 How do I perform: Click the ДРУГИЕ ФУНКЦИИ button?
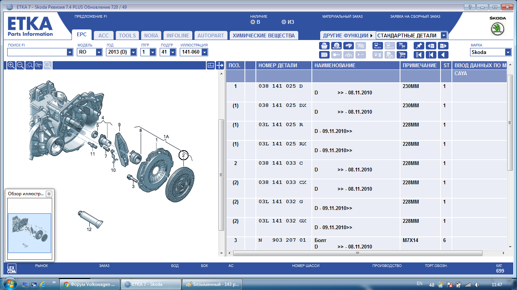[347, 35]
